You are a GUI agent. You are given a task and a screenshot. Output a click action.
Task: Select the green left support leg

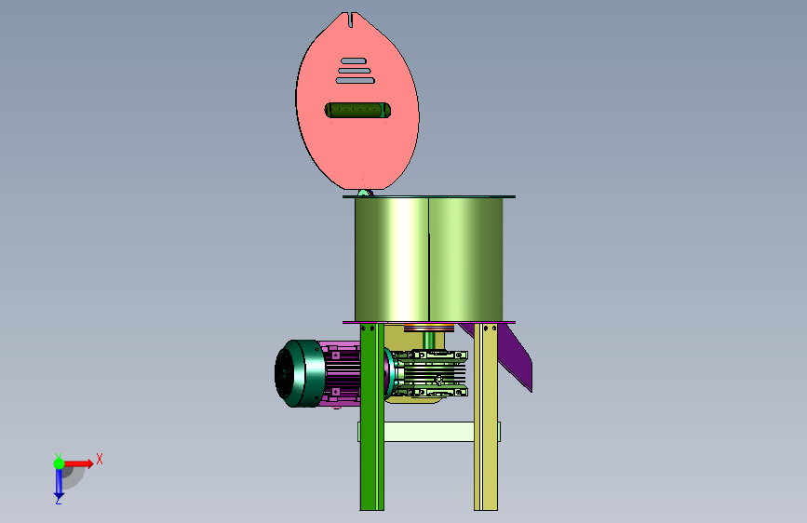(x=372, y=417)
